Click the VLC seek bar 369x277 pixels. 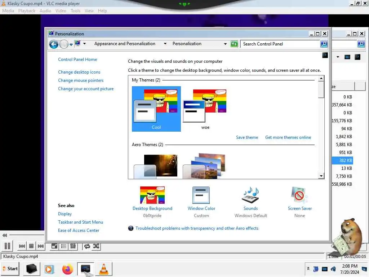point(27,235)
